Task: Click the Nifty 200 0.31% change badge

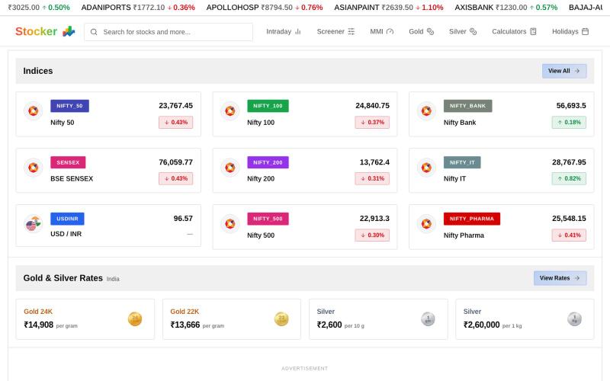Action: coord(372,179)
